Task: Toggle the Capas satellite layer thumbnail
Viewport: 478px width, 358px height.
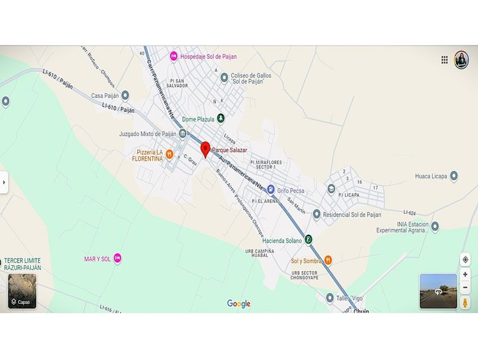Action: click(22, 291)
